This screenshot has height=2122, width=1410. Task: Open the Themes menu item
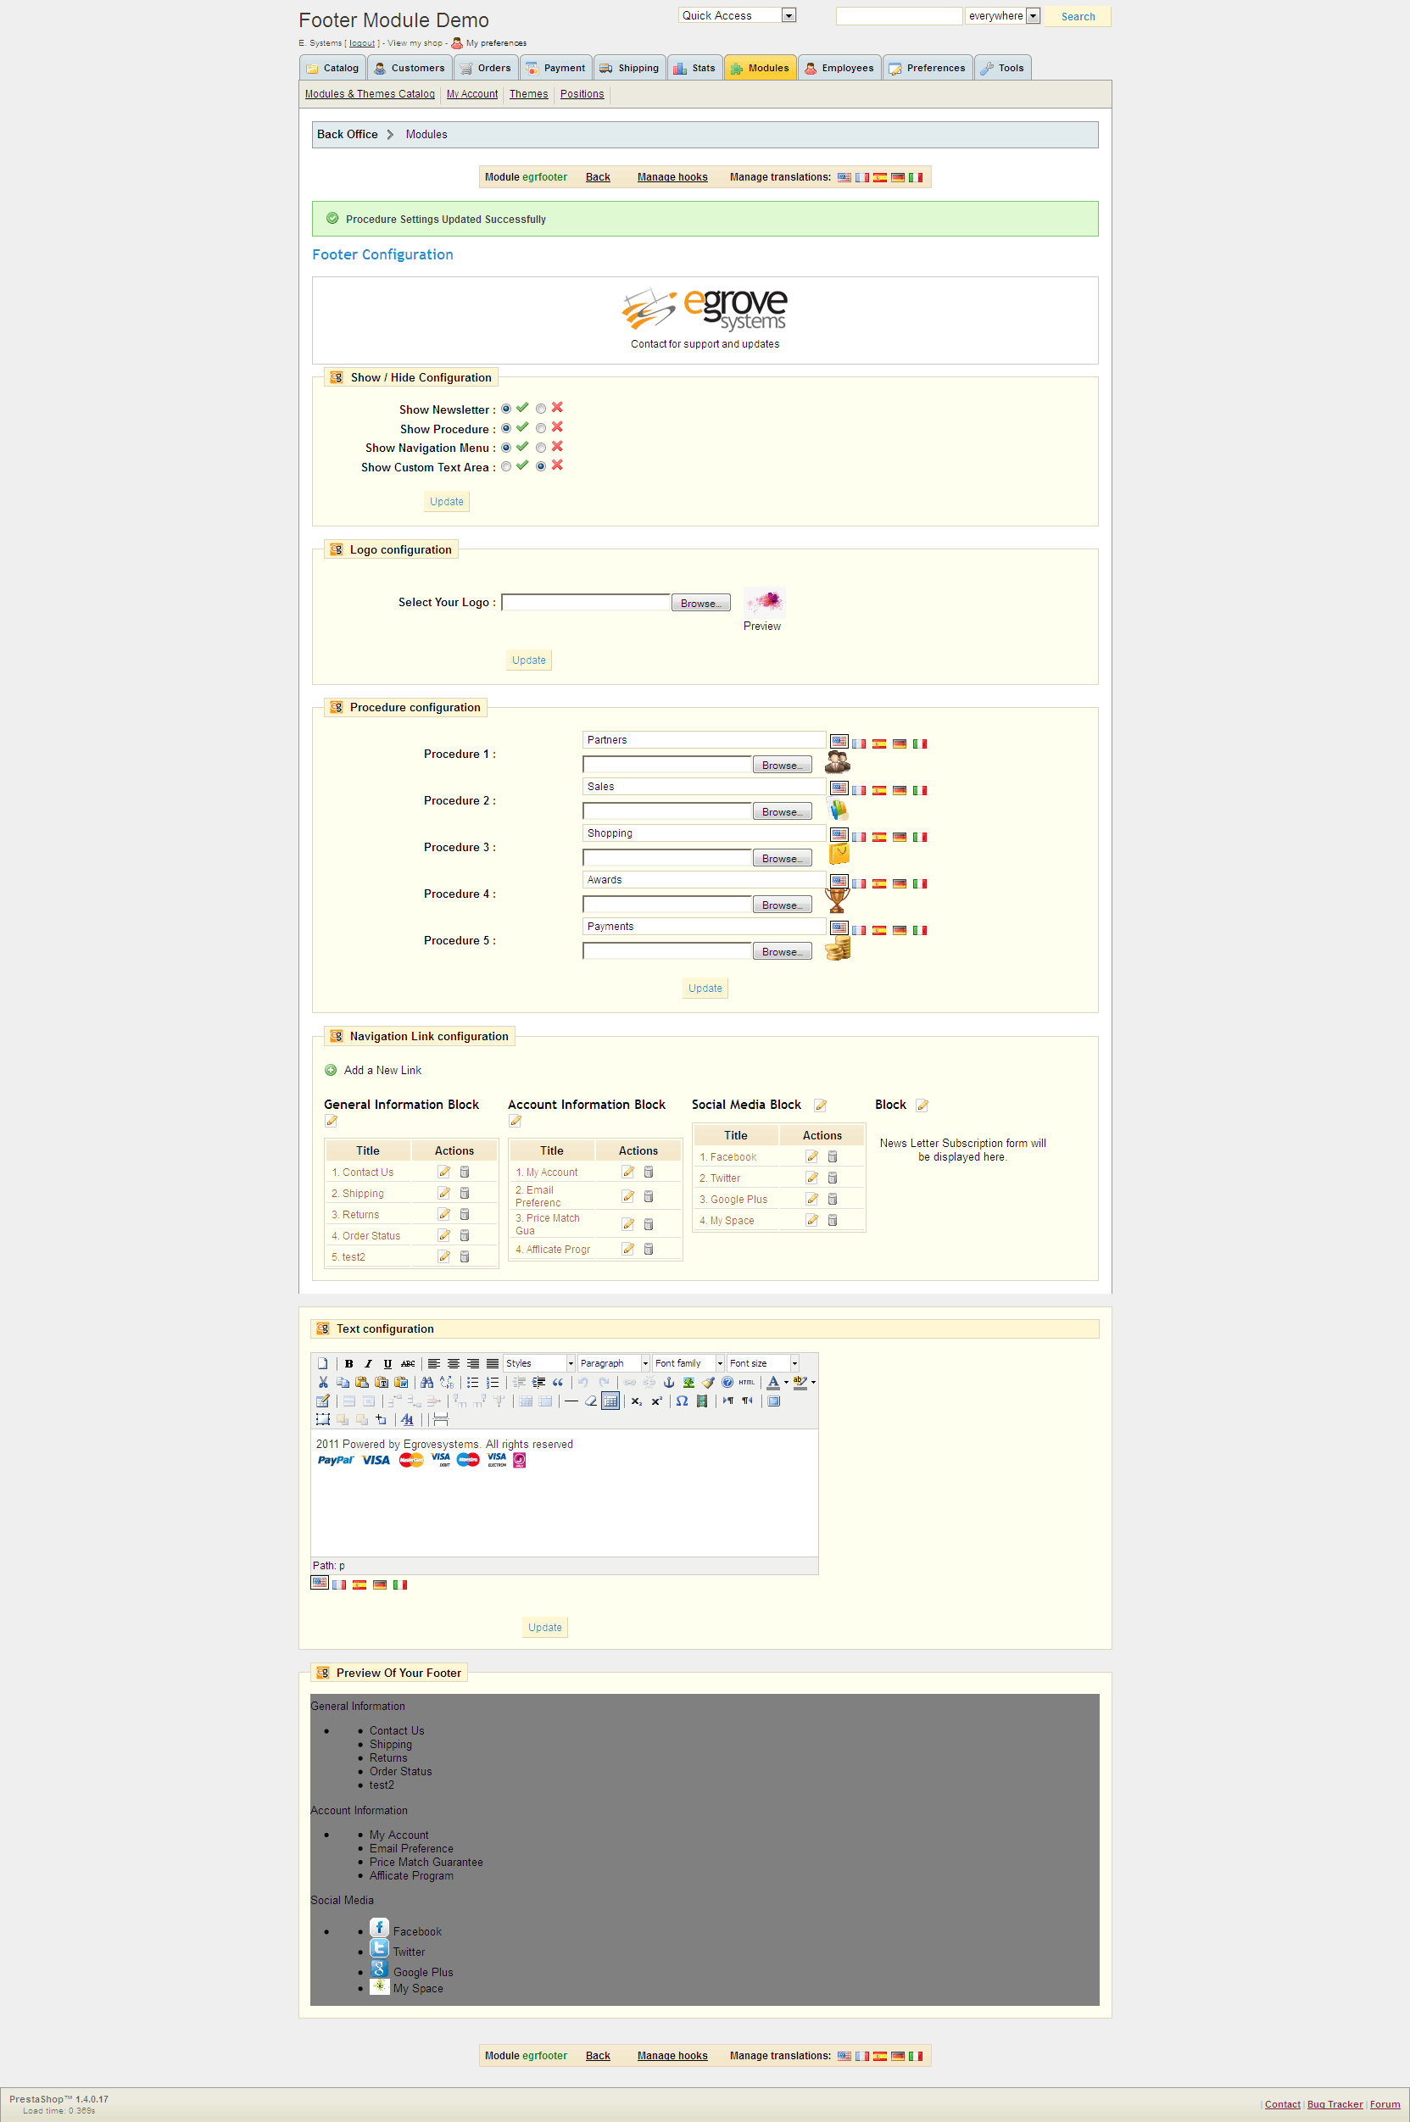528,93
